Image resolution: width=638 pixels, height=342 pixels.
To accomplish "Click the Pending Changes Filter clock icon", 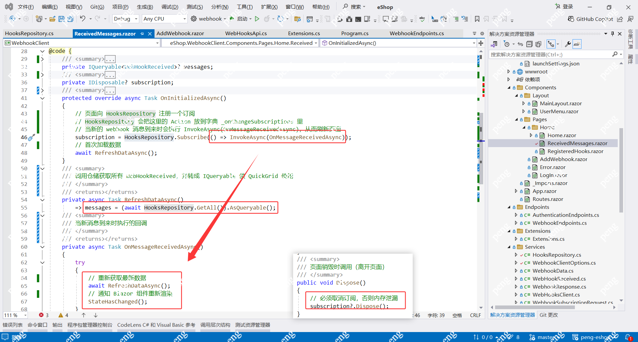I will click(x=506, y=44).
